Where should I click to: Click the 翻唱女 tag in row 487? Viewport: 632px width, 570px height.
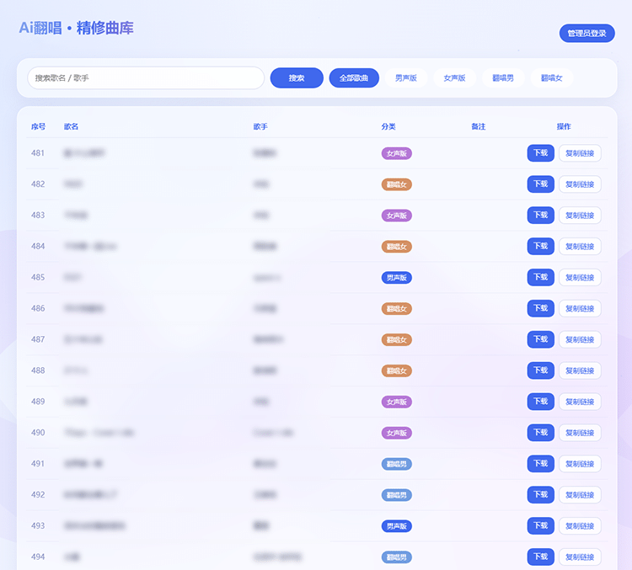(x=397, y=339)
